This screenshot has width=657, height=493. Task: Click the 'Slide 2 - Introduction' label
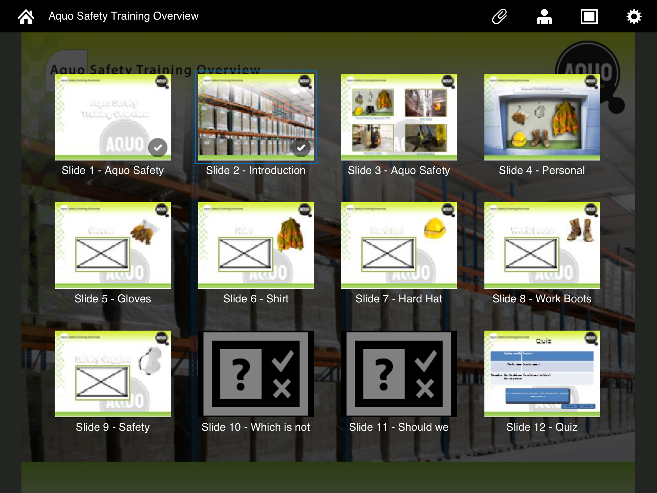(x=256, y=170)
